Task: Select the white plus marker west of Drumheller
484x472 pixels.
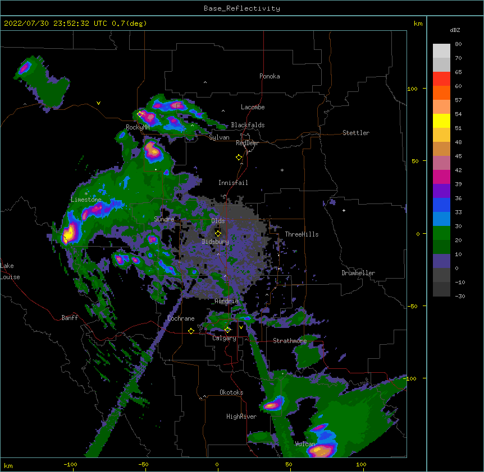Action: pos(344,210)
